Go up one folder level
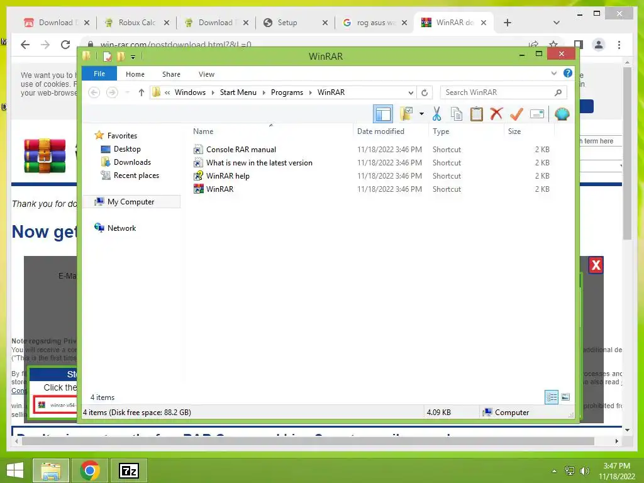 [x=142, y=92]
